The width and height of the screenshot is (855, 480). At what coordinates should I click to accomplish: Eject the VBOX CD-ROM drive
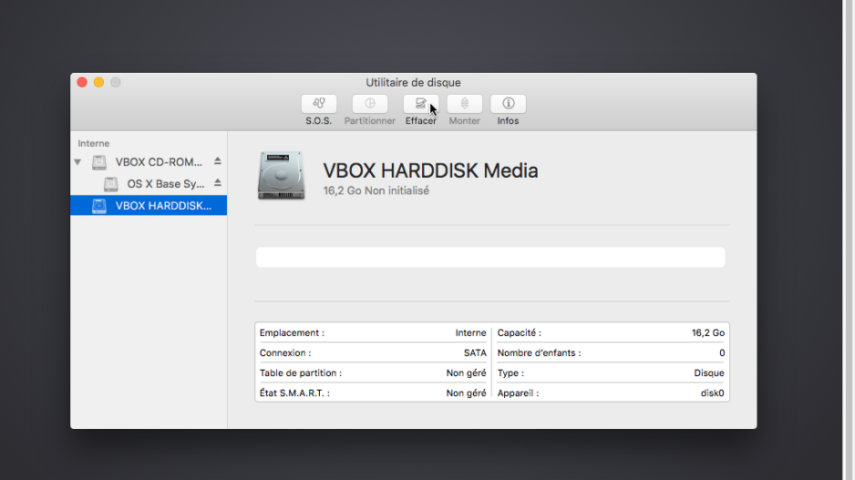(218, 161)
